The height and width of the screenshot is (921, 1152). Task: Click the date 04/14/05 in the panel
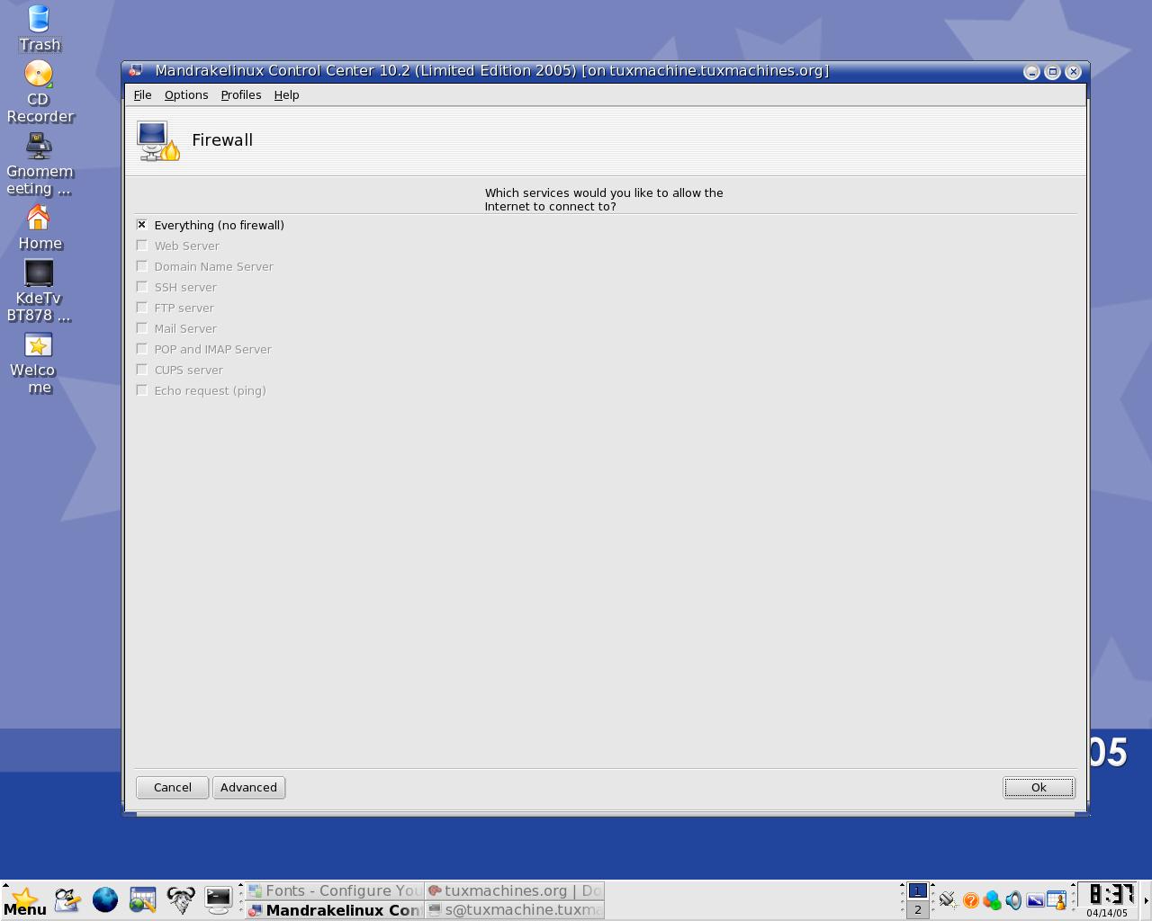[1107, 913]
